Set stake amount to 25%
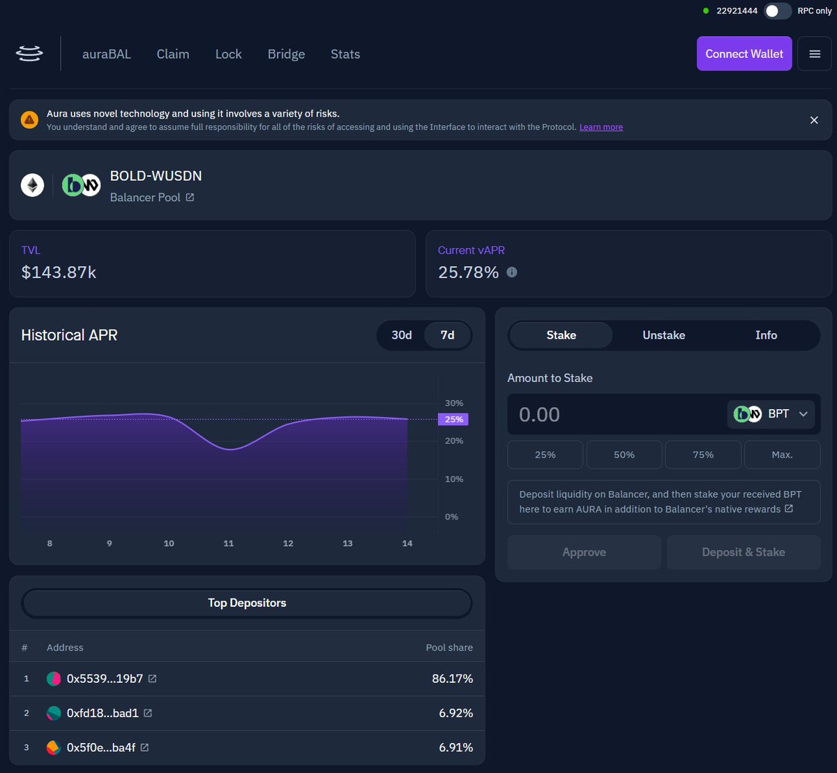 [545, 455]
